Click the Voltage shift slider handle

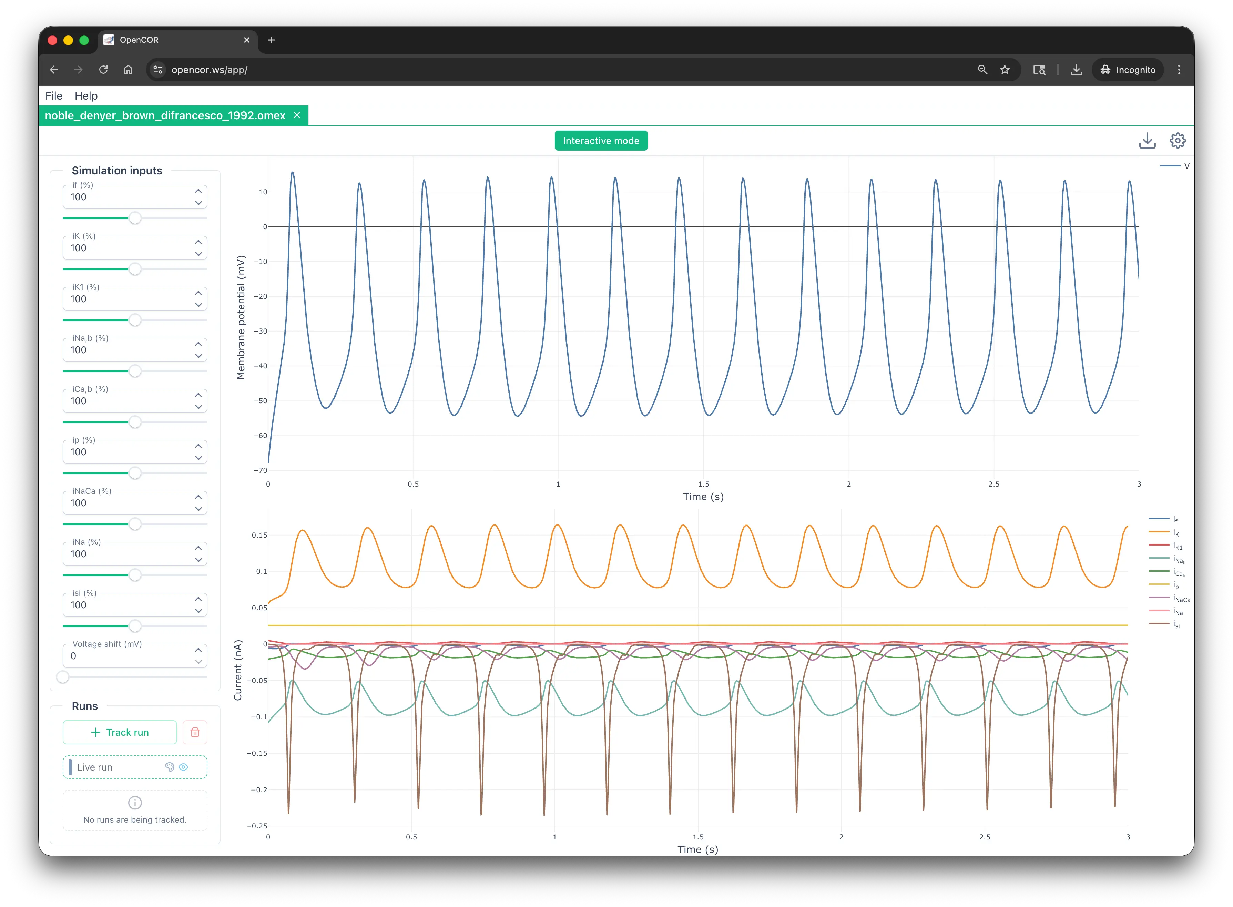coord(63,677)
